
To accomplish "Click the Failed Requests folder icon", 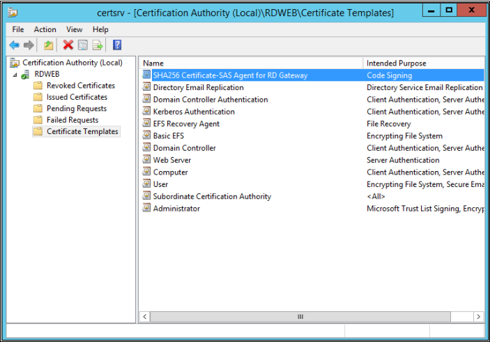I will pos(38,120).
